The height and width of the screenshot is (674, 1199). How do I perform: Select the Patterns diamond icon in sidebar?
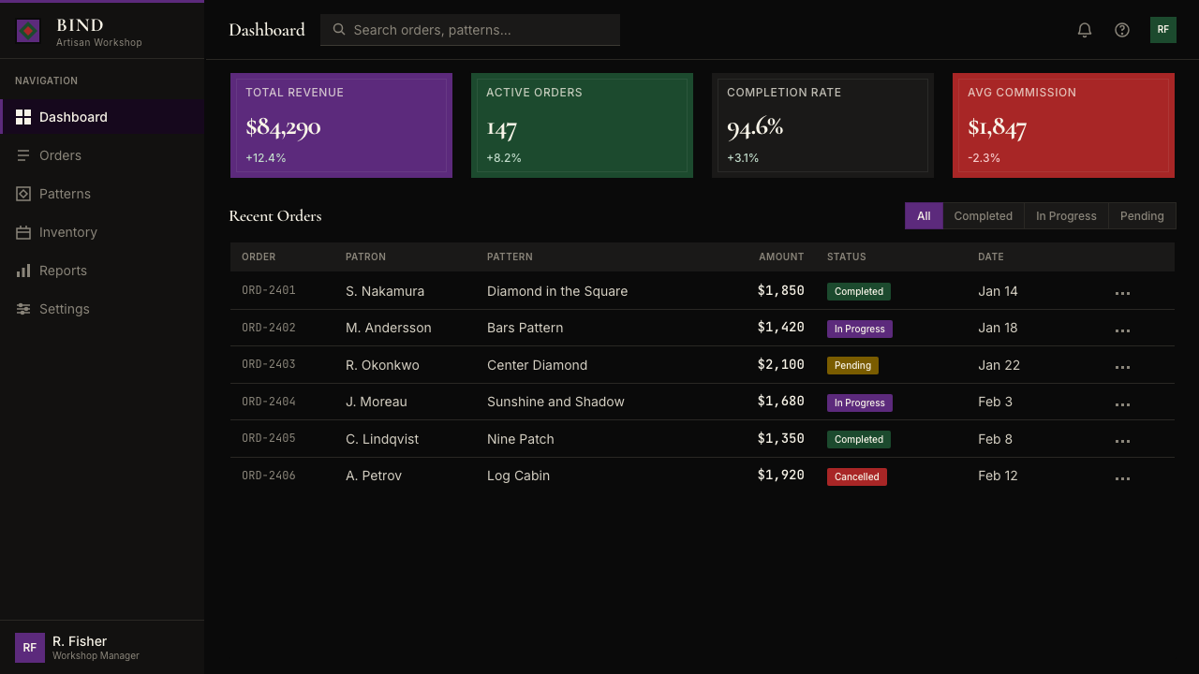pos(23,194)
